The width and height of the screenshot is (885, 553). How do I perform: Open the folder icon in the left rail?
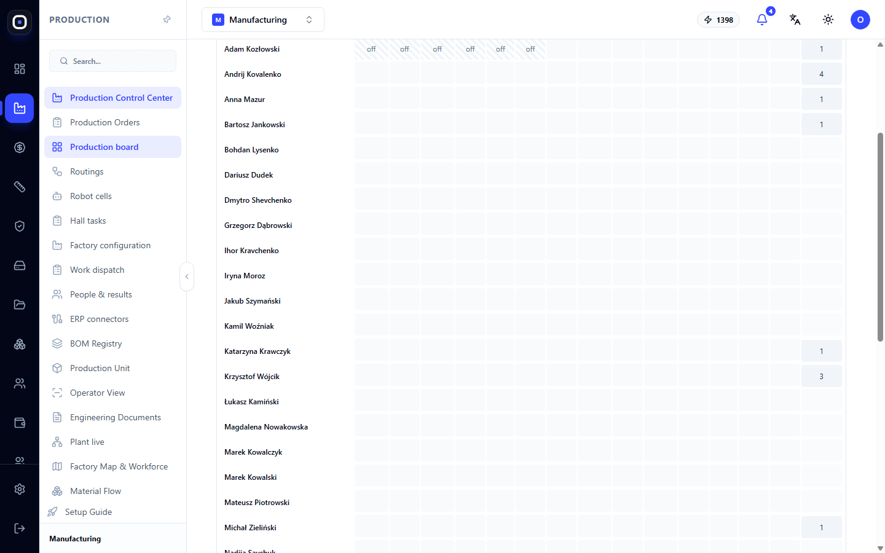tap(20, 305)
